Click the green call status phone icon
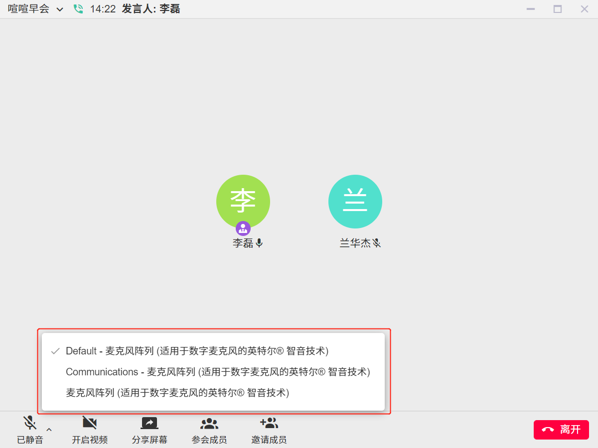 [78, 9]
